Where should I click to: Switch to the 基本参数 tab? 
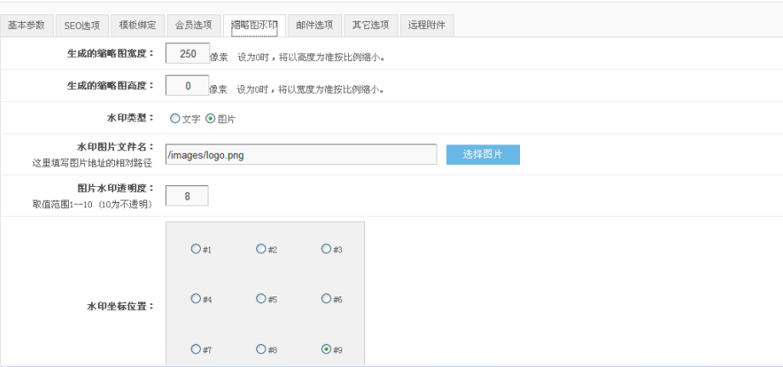tap(27, 25)
